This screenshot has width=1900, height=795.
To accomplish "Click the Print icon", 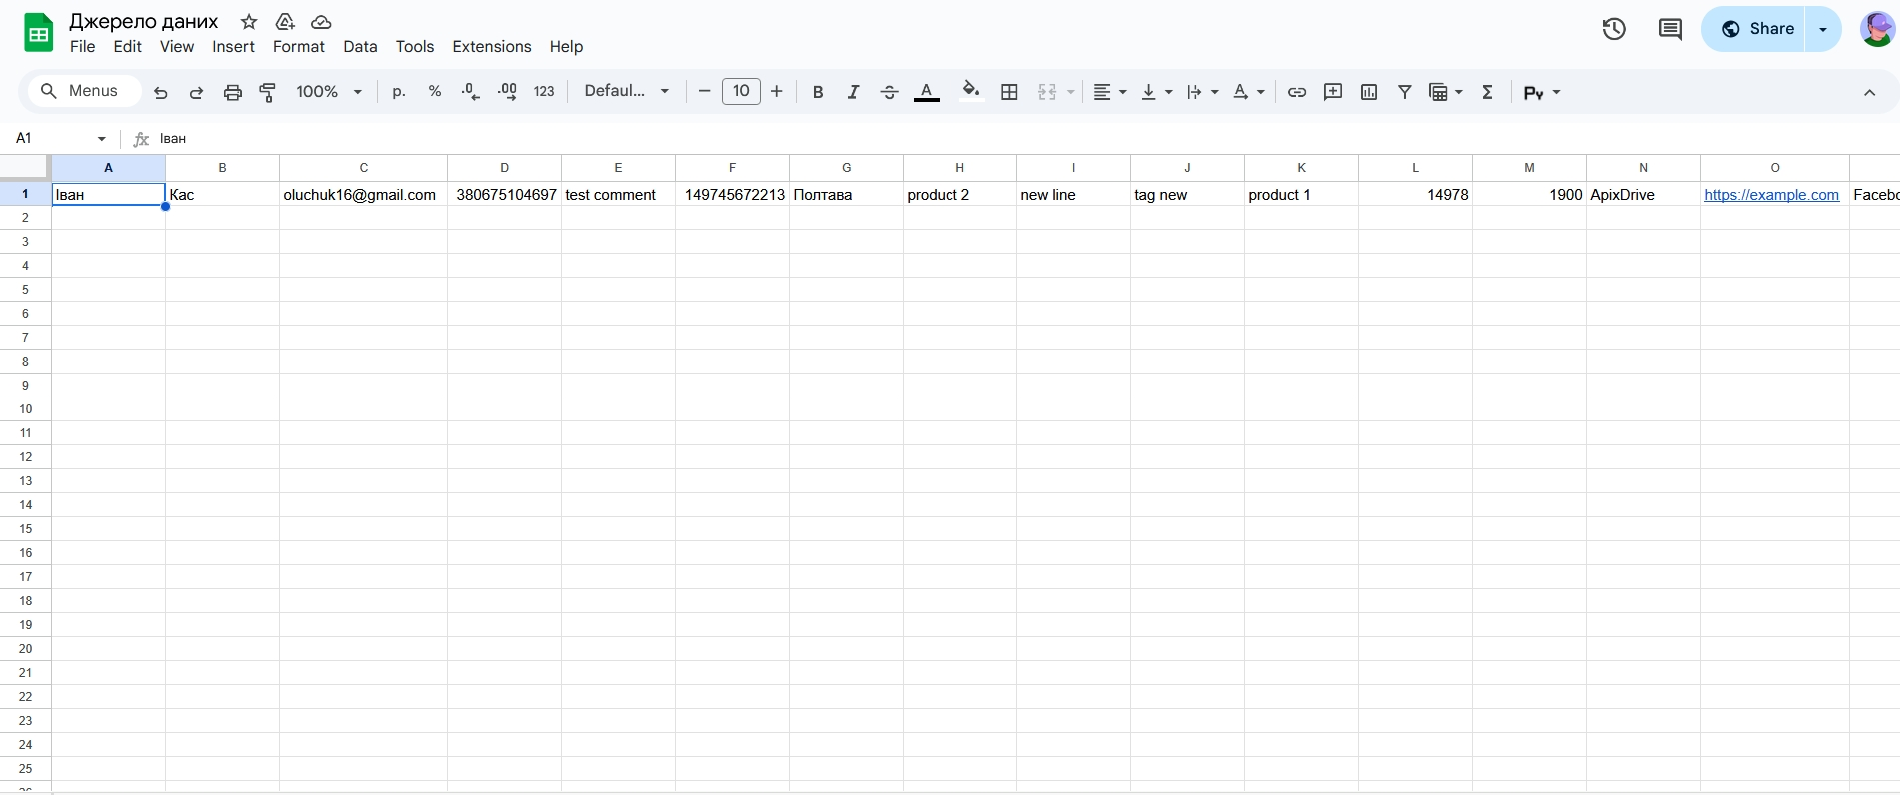I will [x=232, y=92].
